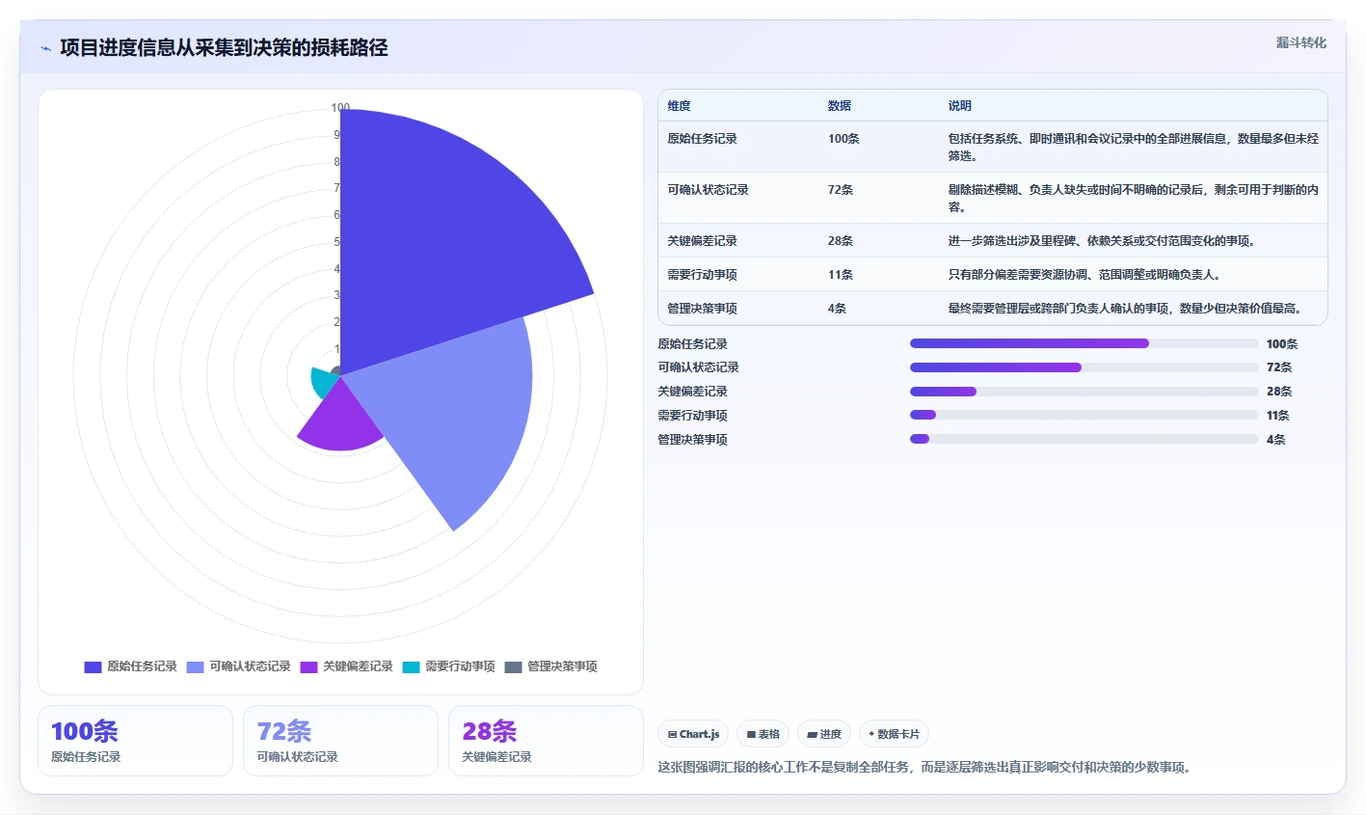The height and width of the screenshot is (815, 1366).
Task: Click the 可确认状态记录 progress bar
Action: pyautogui.click(x=1085, y=367)
